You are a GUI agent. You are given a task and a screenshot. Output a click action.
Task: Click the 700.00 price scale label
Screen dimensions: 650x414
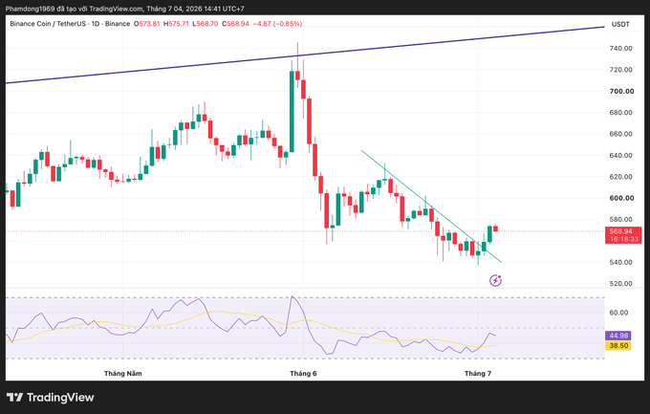tap(621, 91)
